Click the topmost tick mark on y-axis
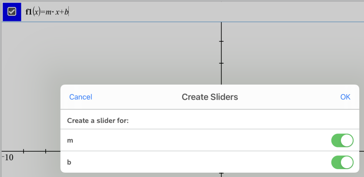 tap(221, 41)
